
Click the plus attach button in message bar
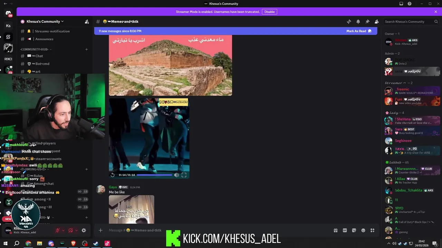pyautogui.click(x=100, y=230)
